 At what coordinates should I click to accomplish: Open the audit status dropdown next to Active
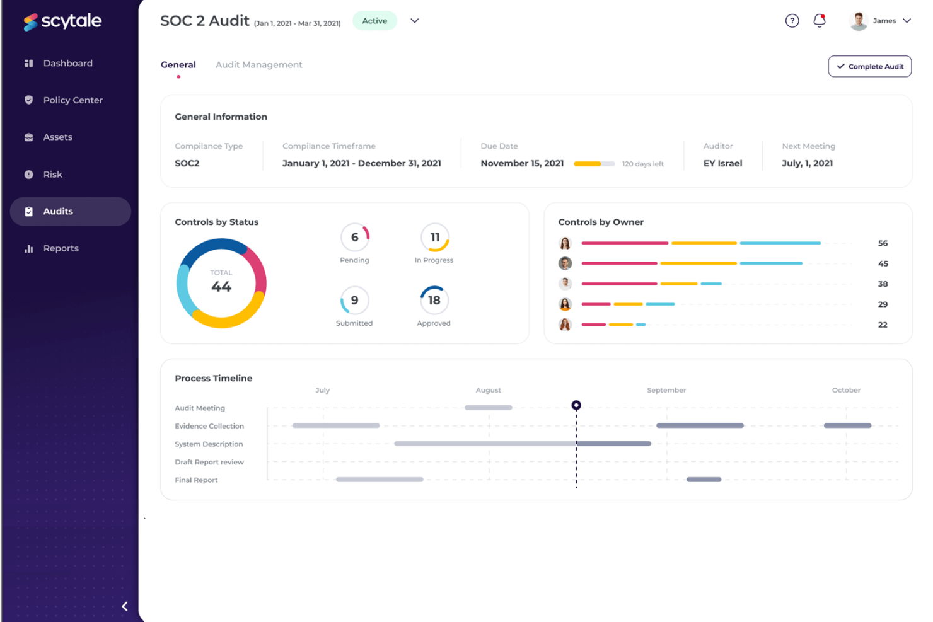414,20
